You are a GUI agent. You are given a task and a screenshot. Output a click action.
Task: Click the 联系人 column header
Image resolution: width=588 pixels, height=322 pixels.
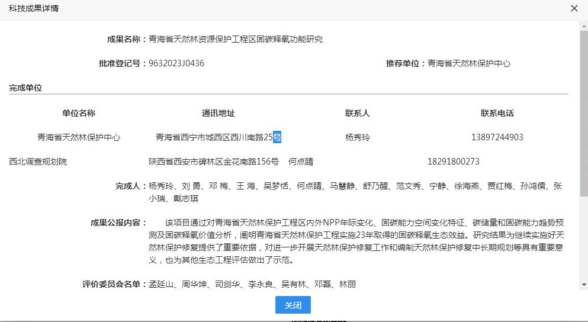357,113
